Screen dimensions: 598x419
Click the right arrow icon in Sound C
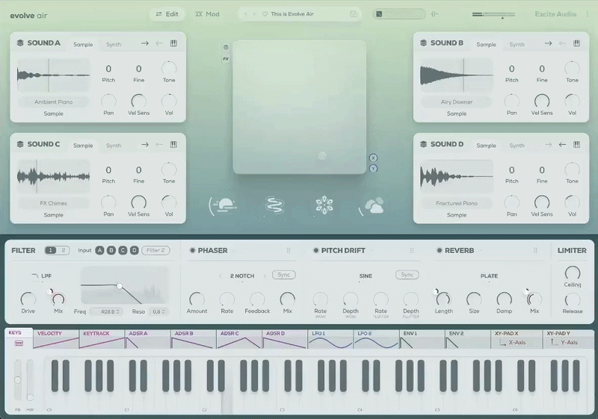(145, 145)
